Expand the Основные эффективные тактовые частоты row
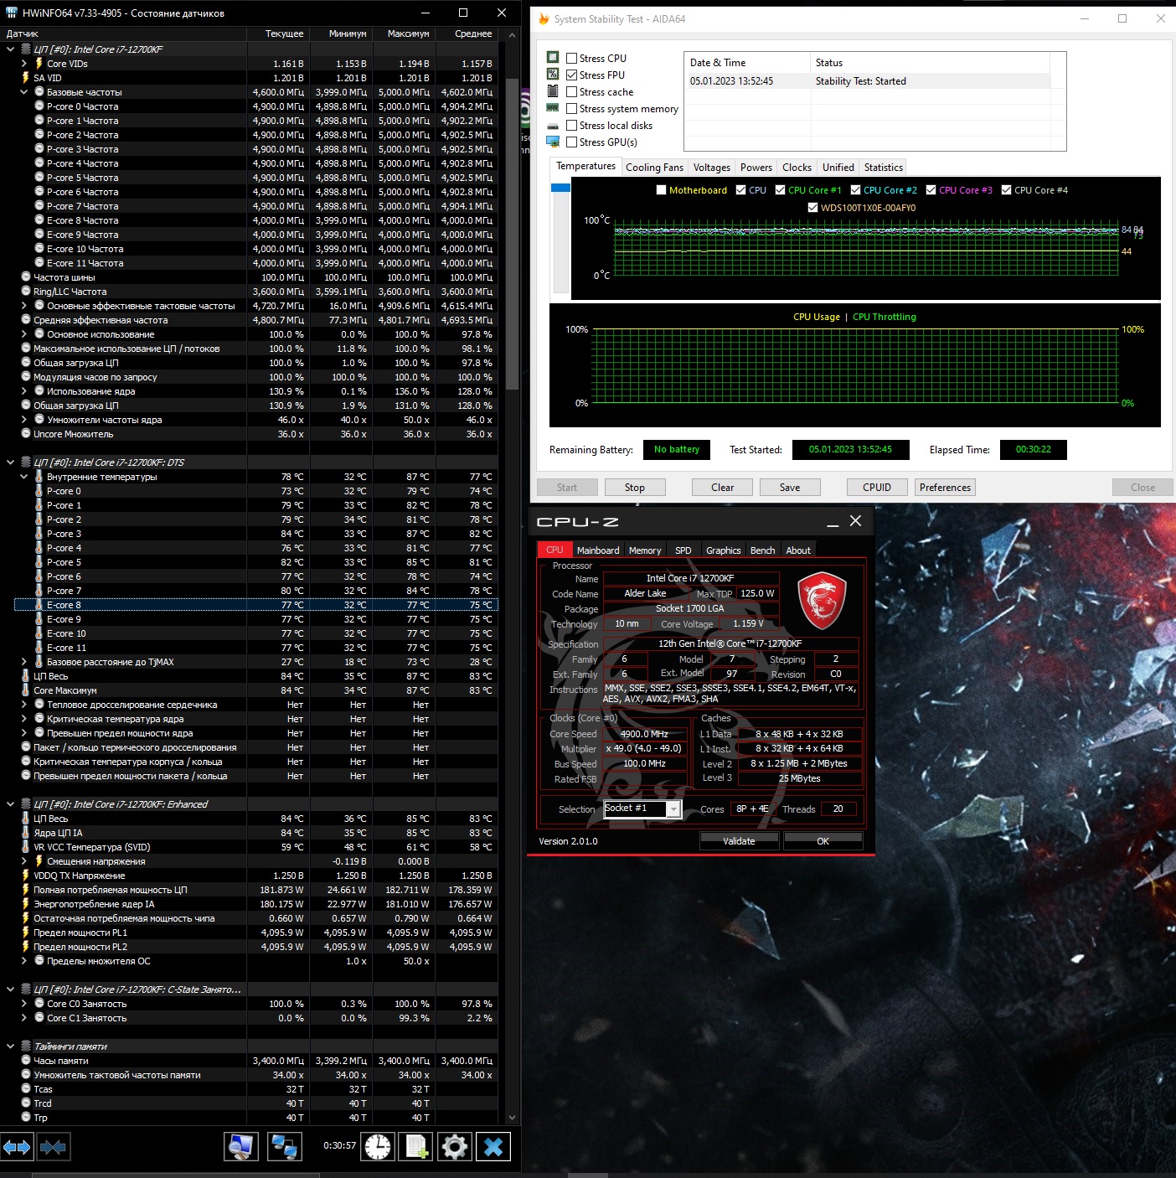 pyautogui.click(x=24, y=306)
